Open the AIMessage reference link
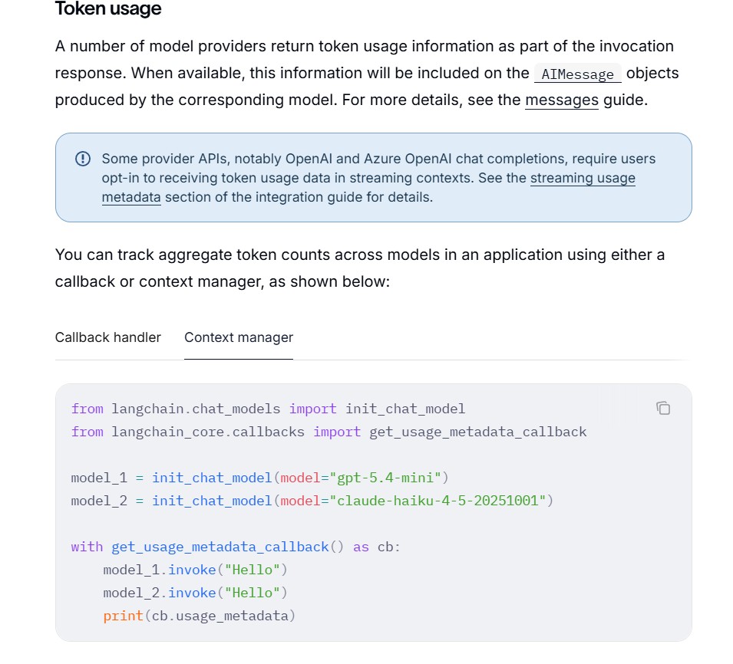This screenshot has height=664, width=733. [x=577, y=74]
